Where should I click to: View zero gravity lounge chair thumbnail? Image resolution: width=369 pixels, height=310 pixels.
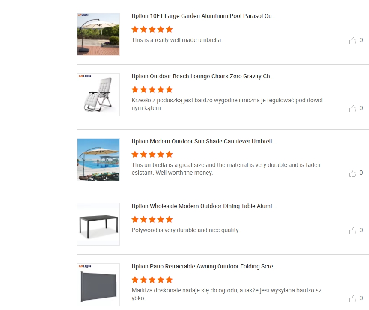98,95
